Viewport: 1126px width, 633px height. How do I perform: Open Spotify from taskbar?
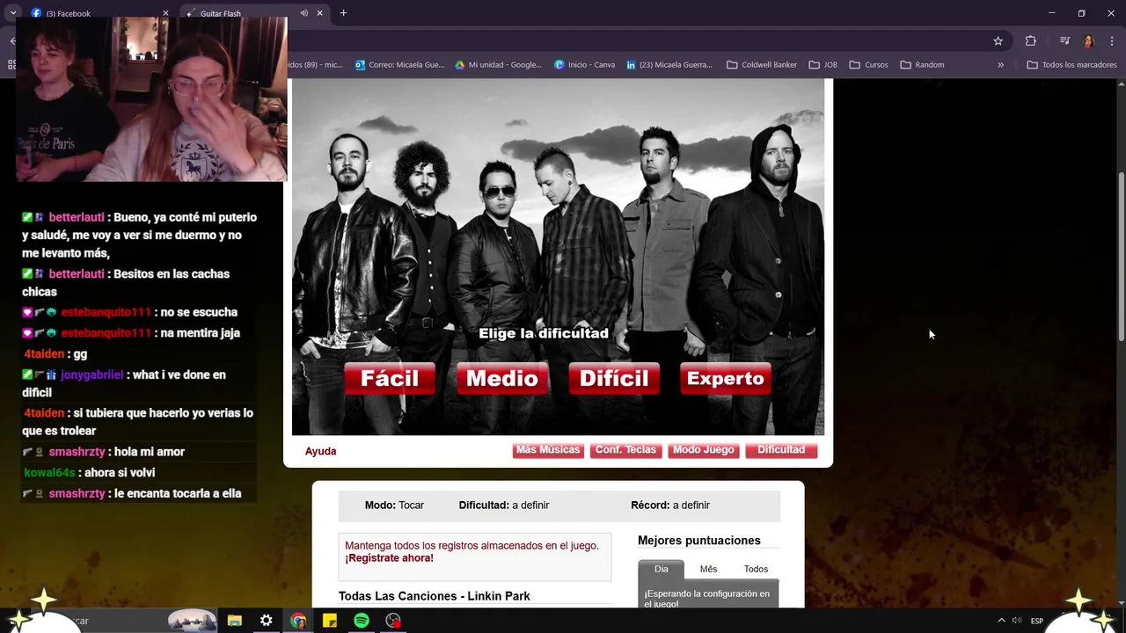(362, 621)
